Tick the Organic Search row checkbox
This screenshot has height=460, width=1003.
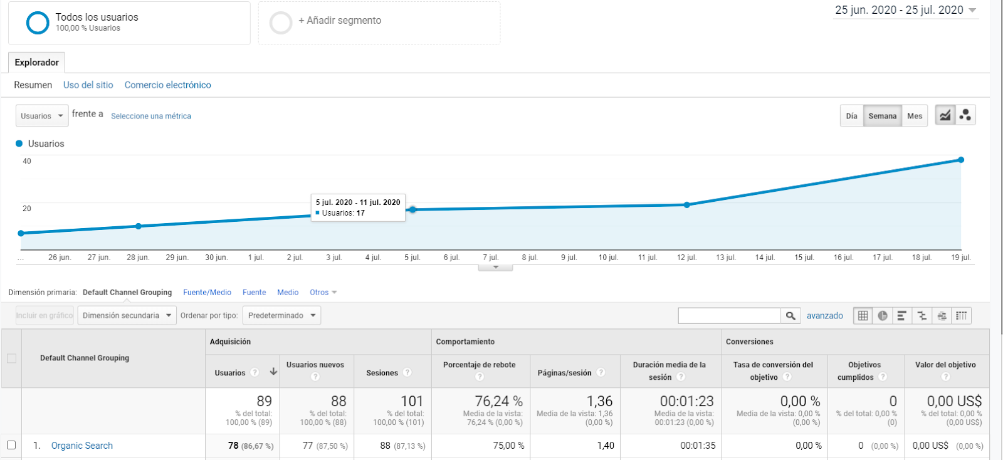[x=11, y=445]
